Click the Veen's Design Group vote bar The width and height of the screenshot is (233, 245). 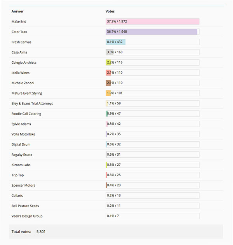point(152,216)
